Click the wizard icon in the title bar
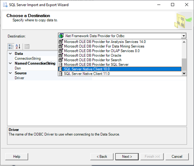Viewport: 194px width, 166px height. 5,5
